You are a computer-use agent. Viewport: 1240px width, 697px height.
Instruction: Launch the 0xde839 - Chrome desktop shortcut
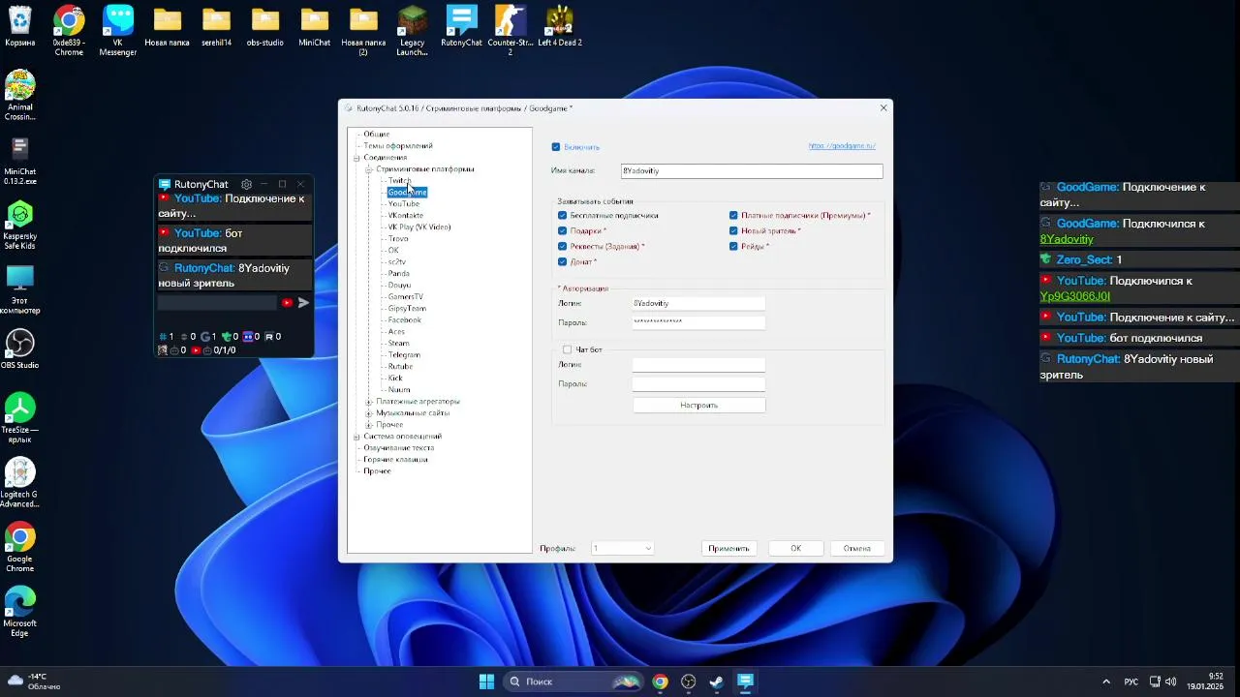coord(69,31)
